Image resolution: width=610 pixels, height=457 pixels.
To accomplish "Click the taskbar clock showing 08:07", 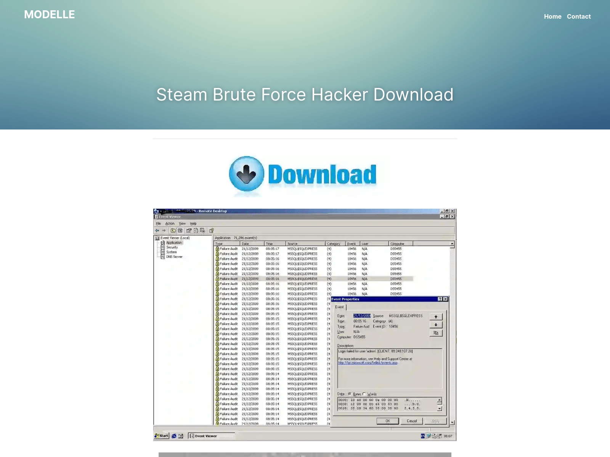I will (x=448, y=436).
